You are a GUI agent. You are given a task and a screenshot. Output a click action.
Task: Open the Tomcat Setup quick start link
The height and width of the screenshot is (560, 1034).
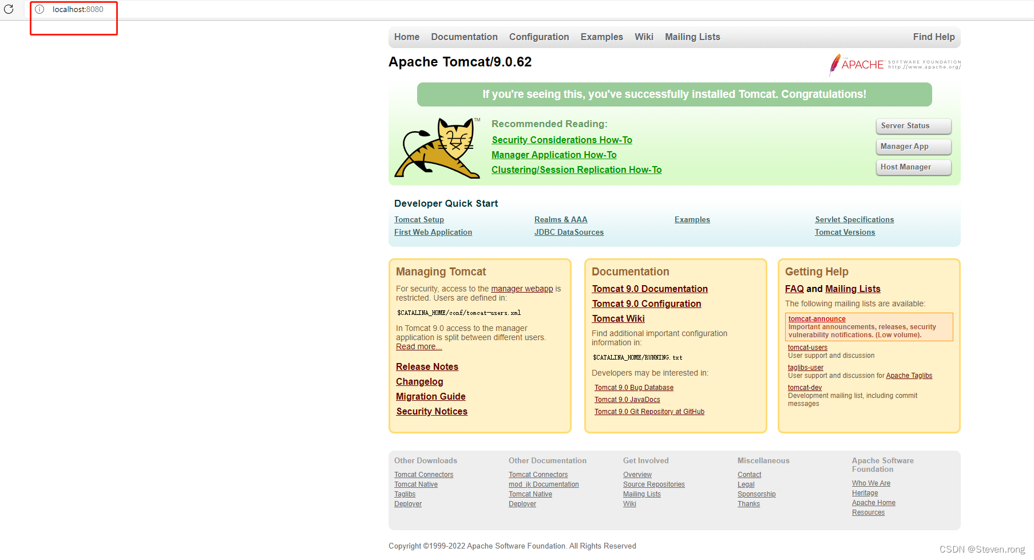(419, 220)
